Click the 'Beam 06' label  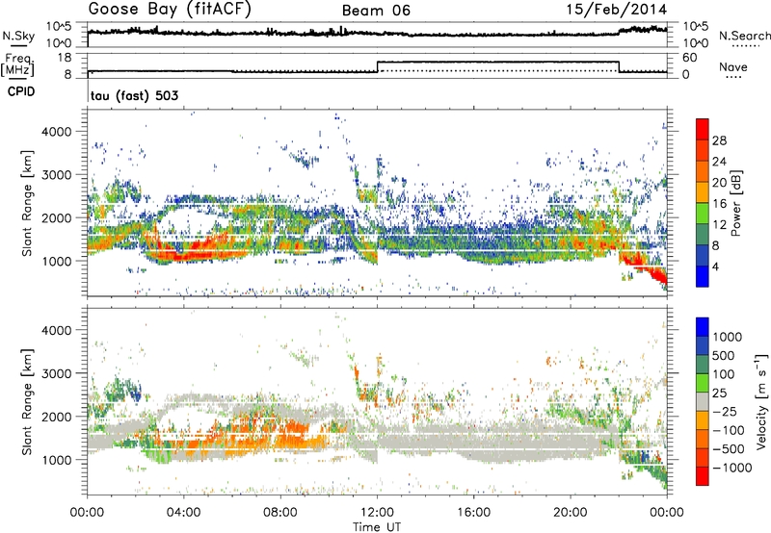tap(376, 11)
